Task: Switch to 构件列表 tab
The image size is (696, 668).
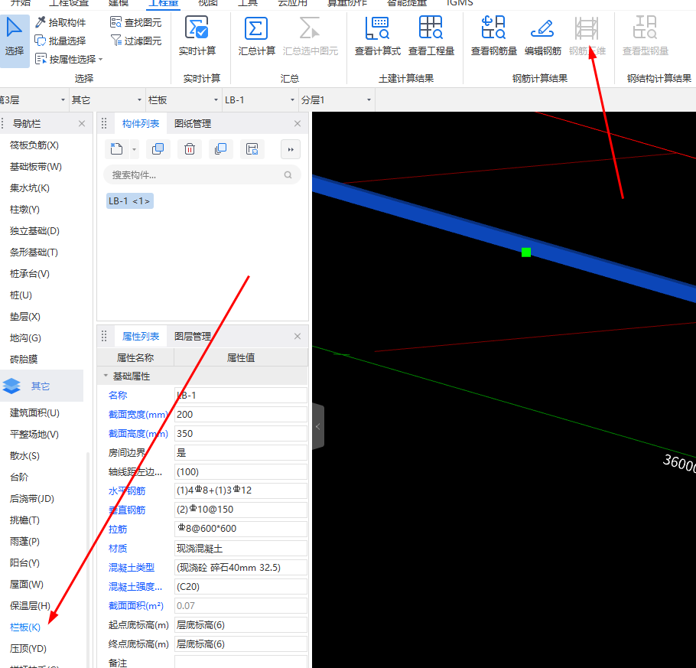Action: 140,123
